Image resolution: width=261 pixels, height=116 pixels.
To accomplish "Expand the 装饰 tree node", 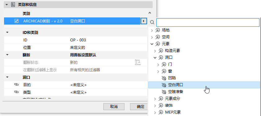I will [155, 106].
